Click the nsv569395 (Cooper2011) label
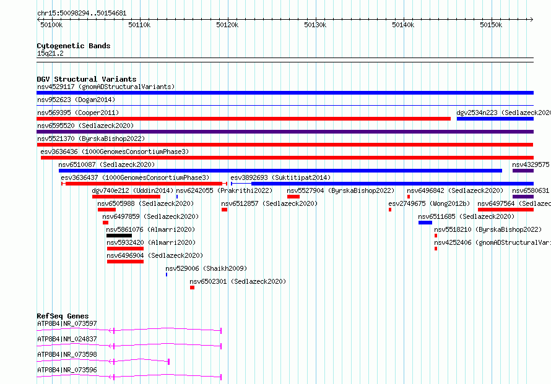Image resolution: width=551 pixels, height=384 pixels. pos(78,113)
